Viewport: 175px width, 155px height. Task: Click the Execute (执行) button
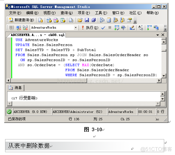[x=90, y=28]
